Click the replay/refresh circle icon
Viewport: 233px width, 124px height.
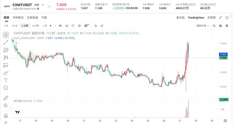[x=73, y=26]
